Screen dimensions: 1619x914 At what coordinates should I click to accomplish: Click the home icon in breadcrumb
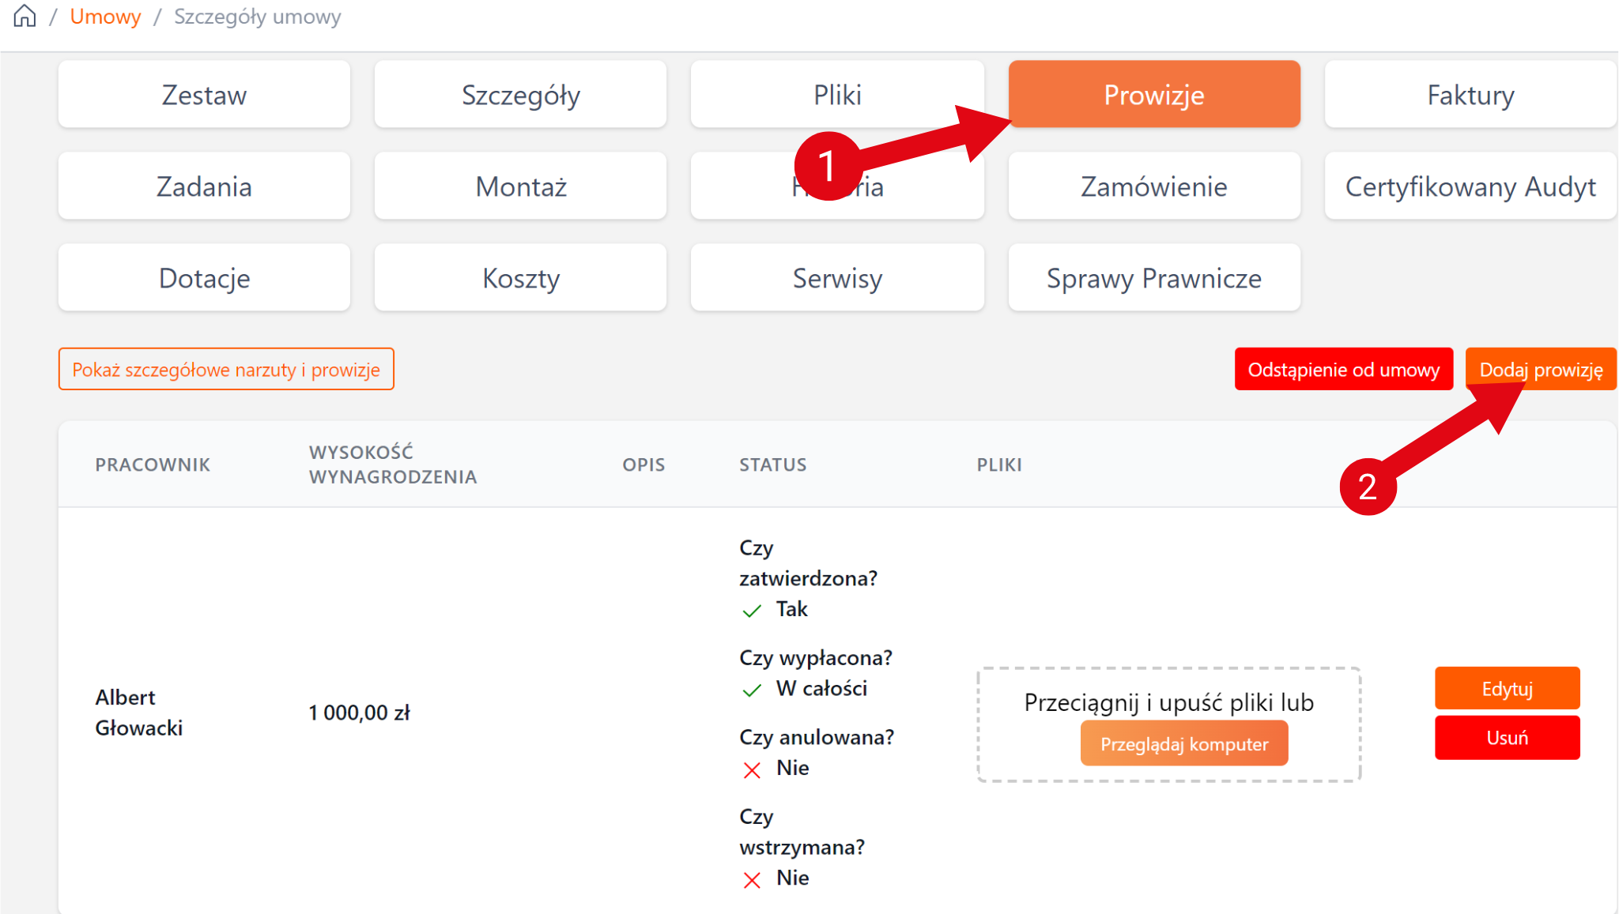pos(25,16)
